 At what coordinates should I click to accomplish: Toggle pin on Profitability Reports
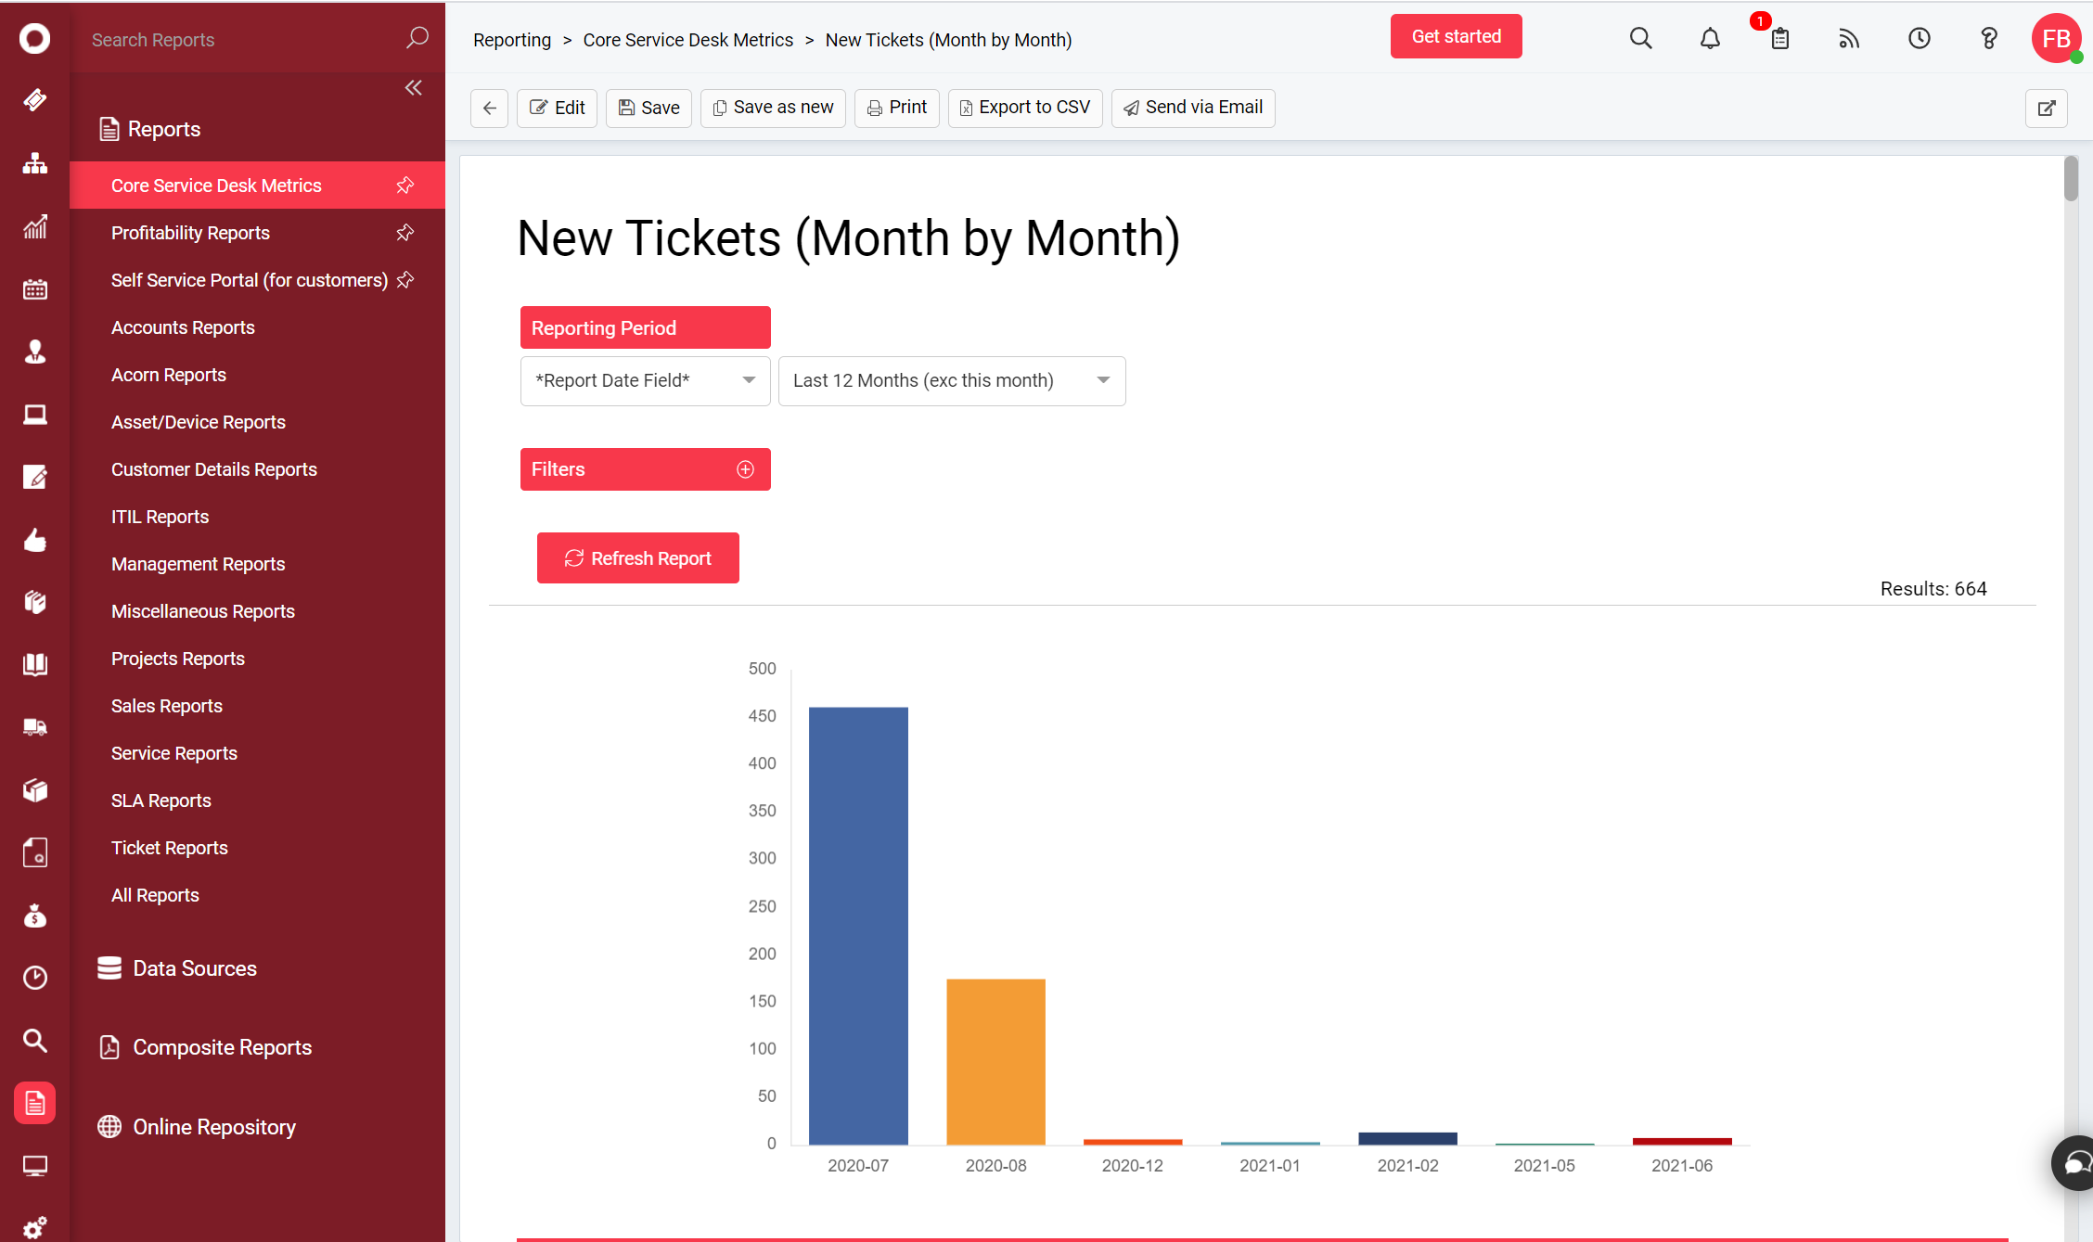point(405,233)
